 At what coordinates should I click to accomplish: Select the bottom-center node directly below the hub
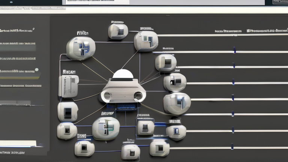click(130, 152)
